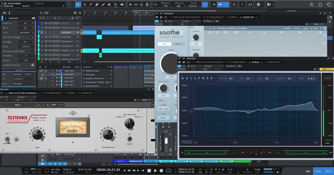Click rewind button in transport
334x175 pixels.
129,171
